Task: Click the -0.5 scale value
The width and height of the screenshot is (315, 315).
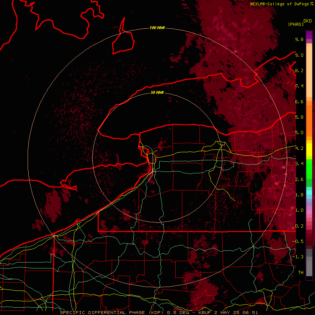Action: pyautogui.click(x=298, y=241)
